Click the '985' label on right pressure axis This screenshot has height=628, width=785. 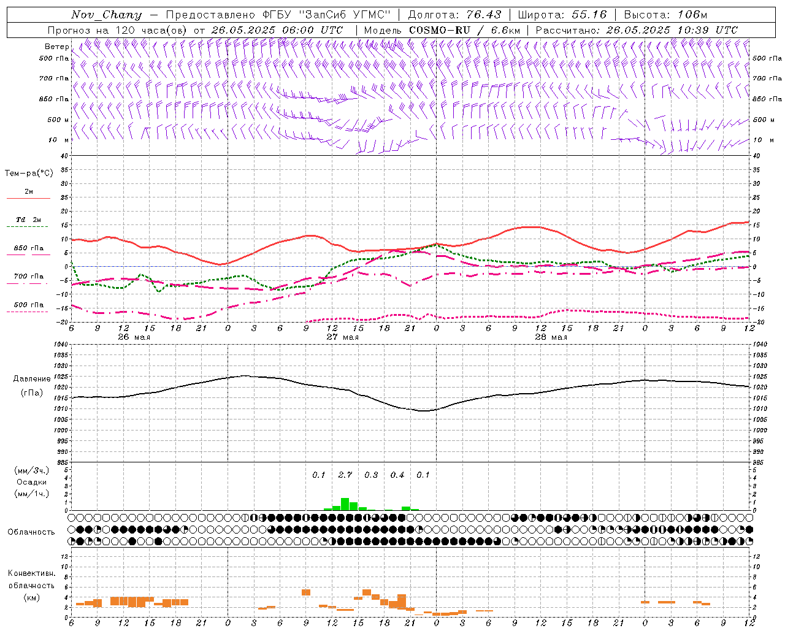[759, 462]
